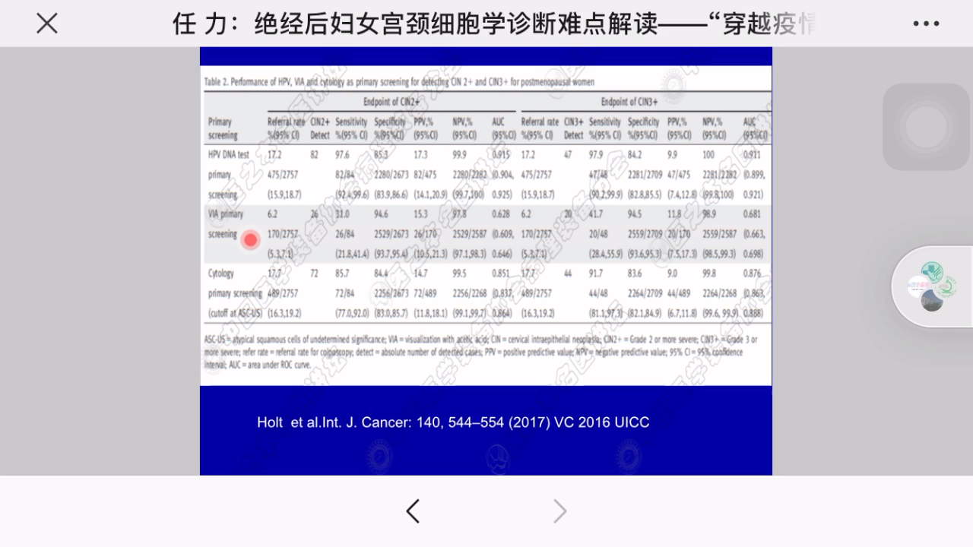This screenshot has height=547, width=973.
Task: Open the three-dot more options menu
Action: coord(926,24)
